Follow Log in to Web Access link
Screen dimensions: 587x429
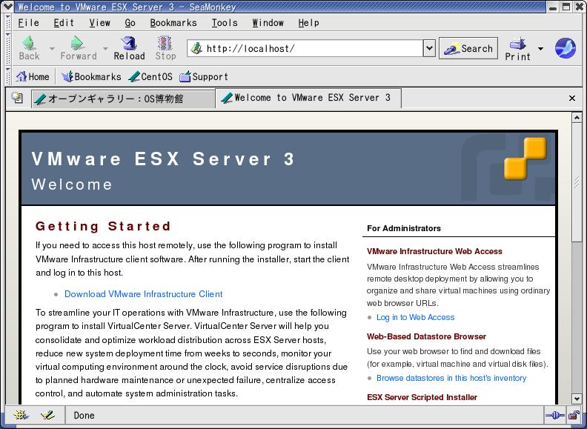pos(416,317)
